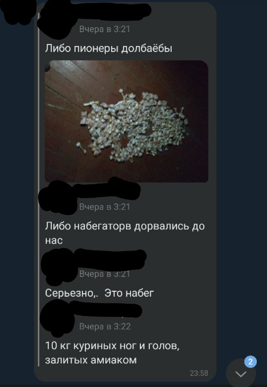This screenshot has height=387, width=267.
Task: Tap the blacked-out avatar at the top left
Action: click(x=17, y=11)
